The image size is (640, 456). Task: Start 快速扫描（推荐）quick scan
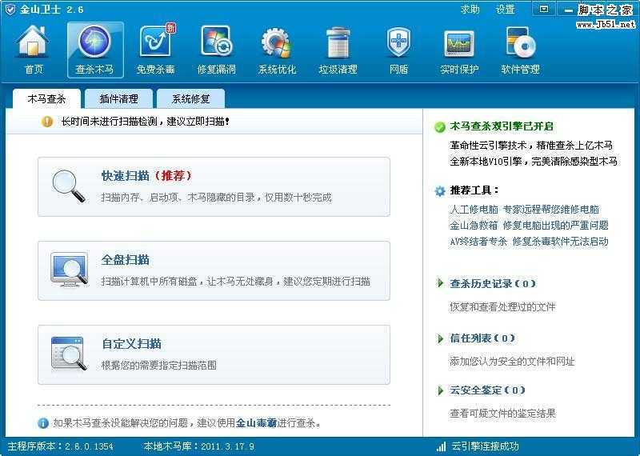point(214,186)
